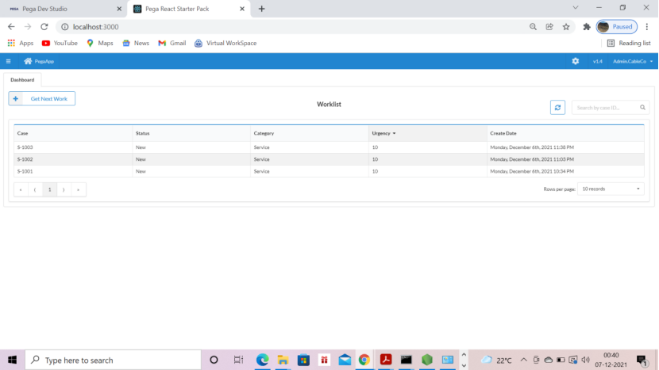Open the YouTube bookmark
The image size is (659, 370).
[60, 44]
